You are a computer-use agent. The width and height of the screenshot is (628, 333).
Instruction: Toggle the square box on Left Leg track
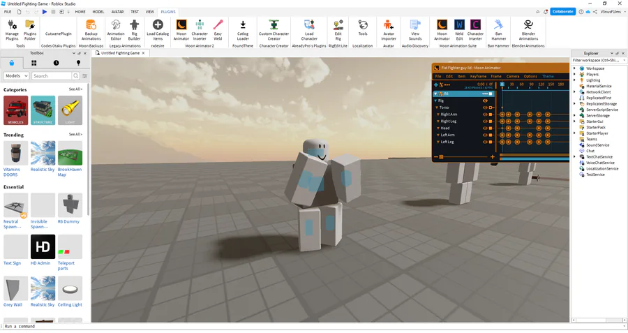tap(491, 142)
